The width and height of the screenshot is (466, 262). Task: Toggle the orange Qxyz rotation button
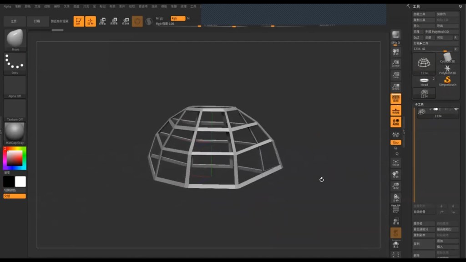pyautogui.click(x=395, y=142)
